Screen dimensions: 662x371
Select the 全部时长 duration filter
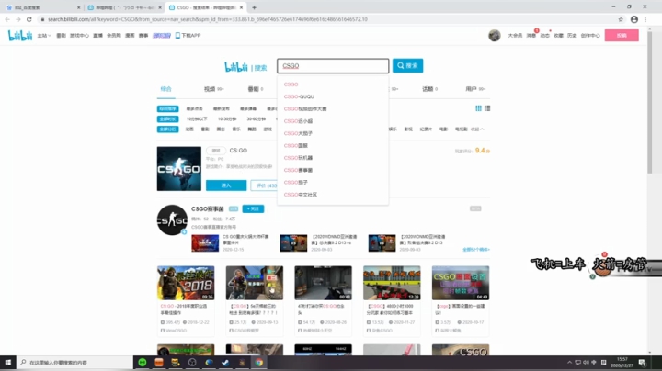(167, 118)
